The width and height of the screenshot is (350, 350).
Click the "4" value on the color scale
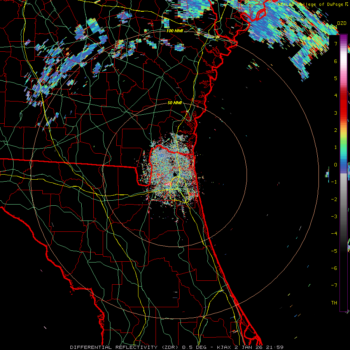click(336, 96)
